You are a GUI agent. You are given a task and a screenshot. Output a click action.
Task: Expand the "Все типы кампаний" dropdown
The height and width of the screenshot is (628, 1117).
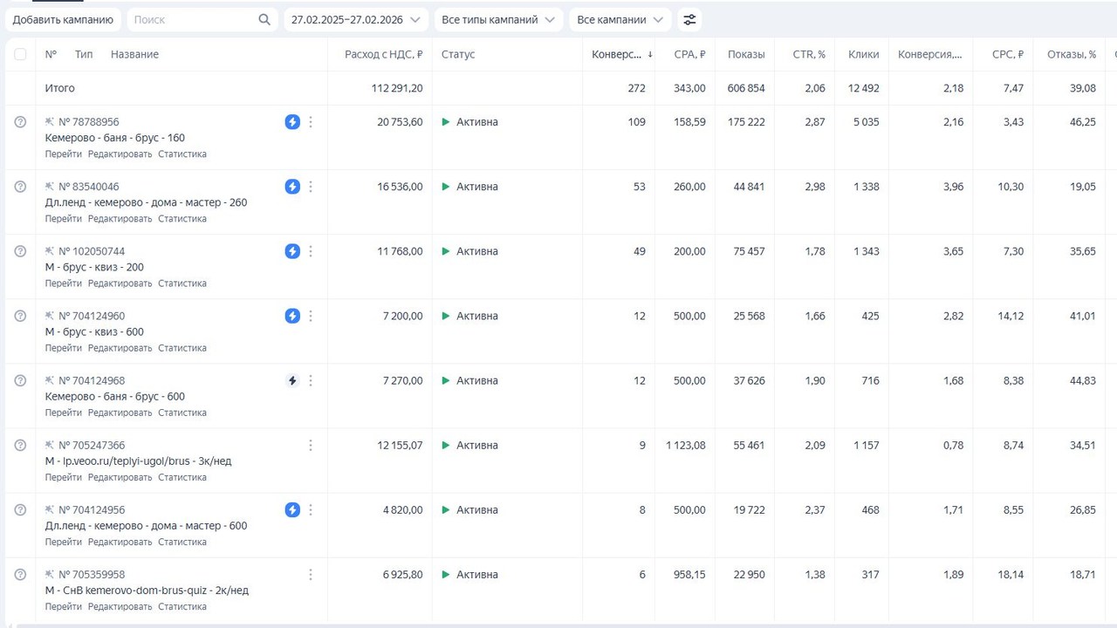(x=497, y=19)
